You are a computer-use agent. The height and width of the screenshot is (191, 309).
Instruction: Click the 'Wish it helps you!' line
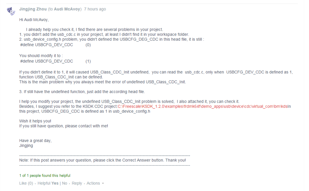point(35,121)
